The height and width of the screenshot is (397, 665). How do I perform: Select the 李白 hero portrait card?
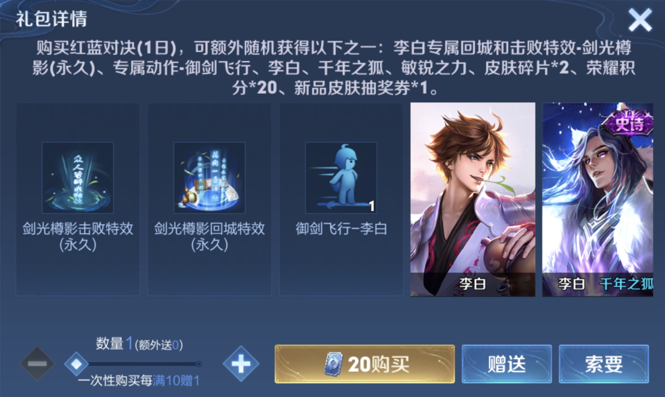473,199
